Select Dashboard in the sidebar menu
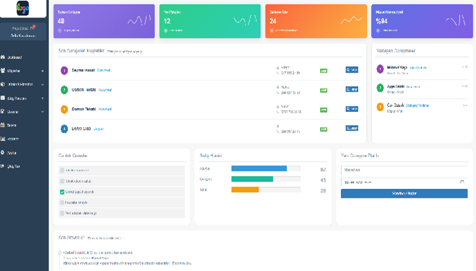 pos(14,57)
